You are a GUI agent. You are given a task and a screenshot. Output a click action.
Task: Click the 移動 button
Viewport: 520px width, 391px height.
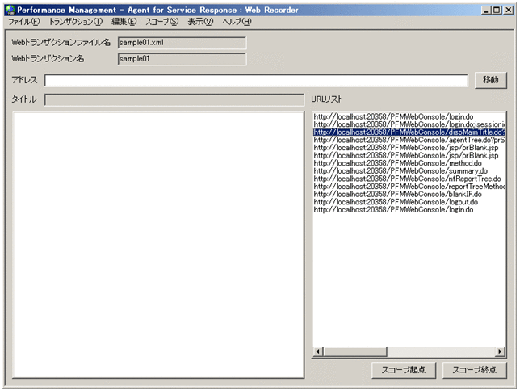click(490, 80)
